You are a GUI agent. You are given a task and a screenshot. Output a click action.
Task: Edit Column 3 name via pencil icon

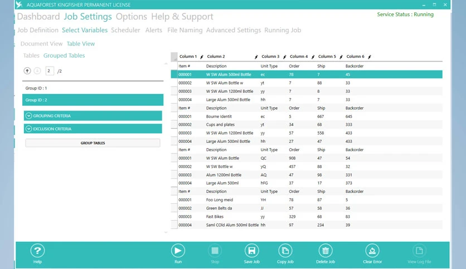(x=285, y=57)
